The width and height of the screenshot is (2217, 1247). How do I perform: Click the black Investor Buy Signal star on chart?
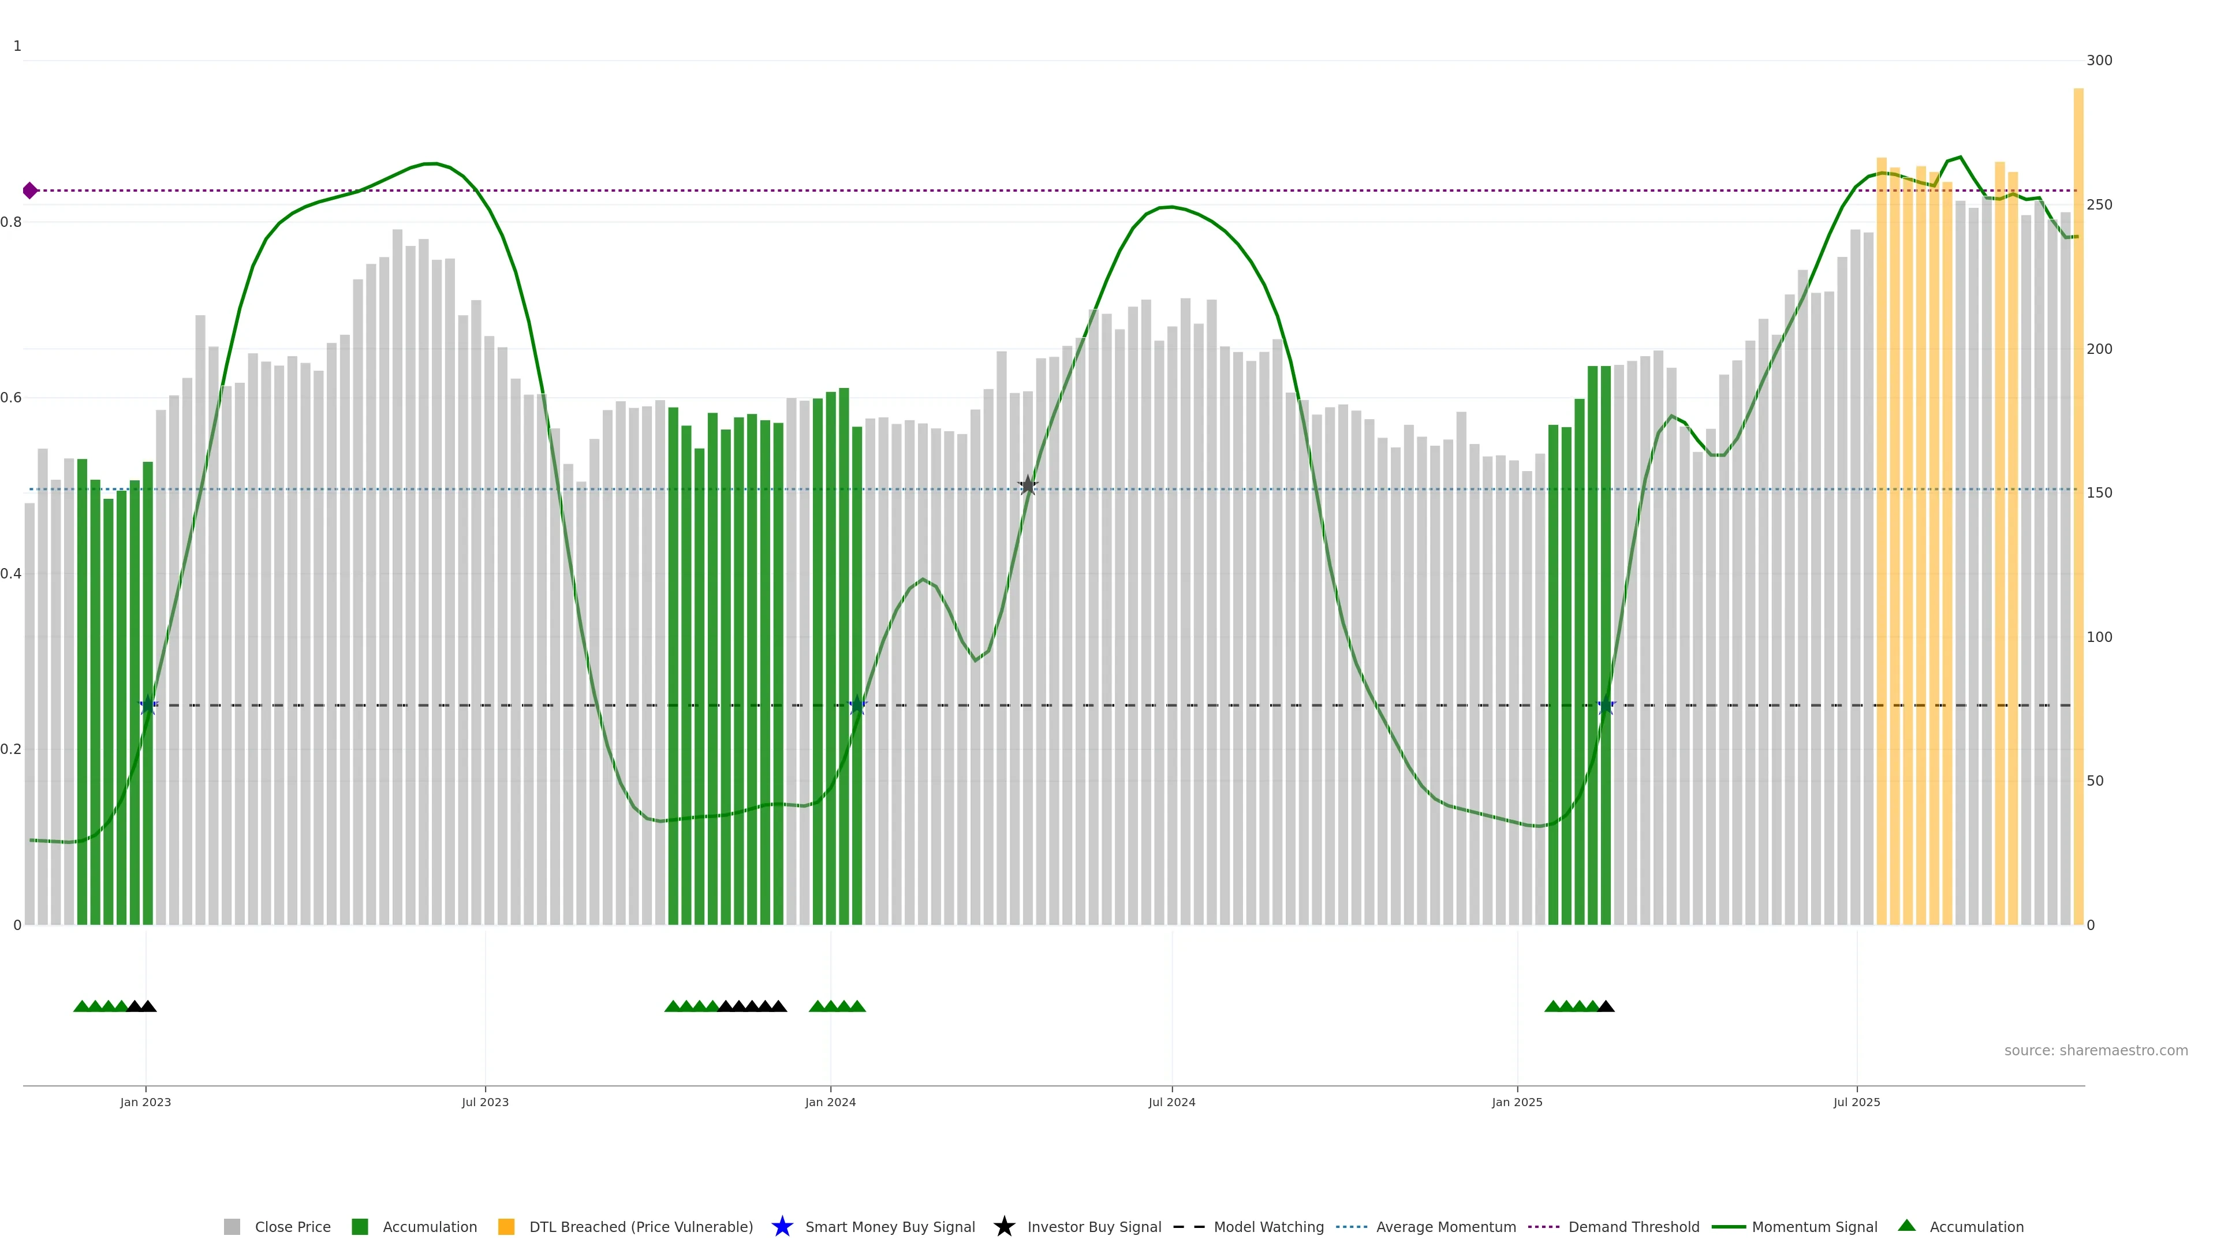(1027, 486)
